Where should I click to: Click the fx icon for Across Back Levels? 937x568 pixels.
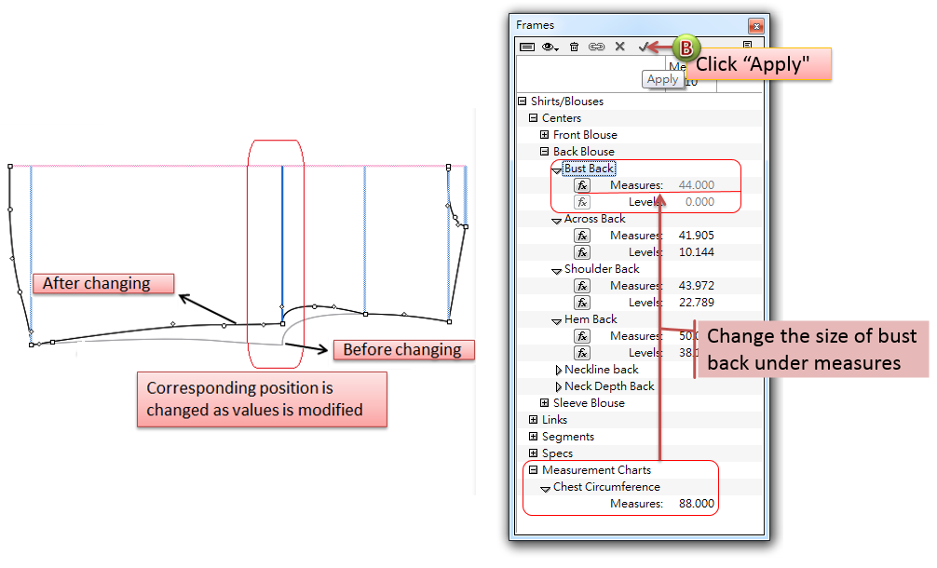click(x=582, y=252)
